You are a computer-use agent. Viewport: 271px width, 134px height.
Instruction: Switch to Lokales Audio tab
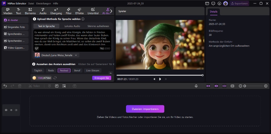(x=72, y=26)
